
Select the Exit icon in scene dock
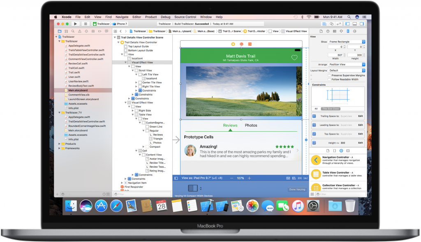[x=250, y=44]
